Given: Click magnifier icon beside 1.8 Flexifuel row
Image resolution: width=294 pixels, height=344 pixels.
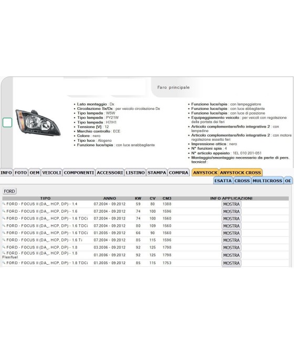Looking at the screenshot, I should point(4,253).
